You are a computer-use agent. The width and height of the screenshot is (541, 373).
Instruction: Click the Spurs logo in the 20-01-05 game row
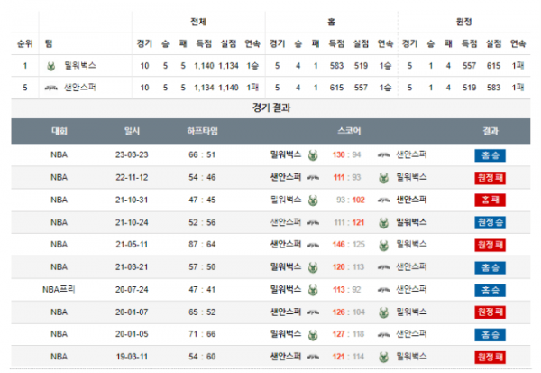(384, 335)
